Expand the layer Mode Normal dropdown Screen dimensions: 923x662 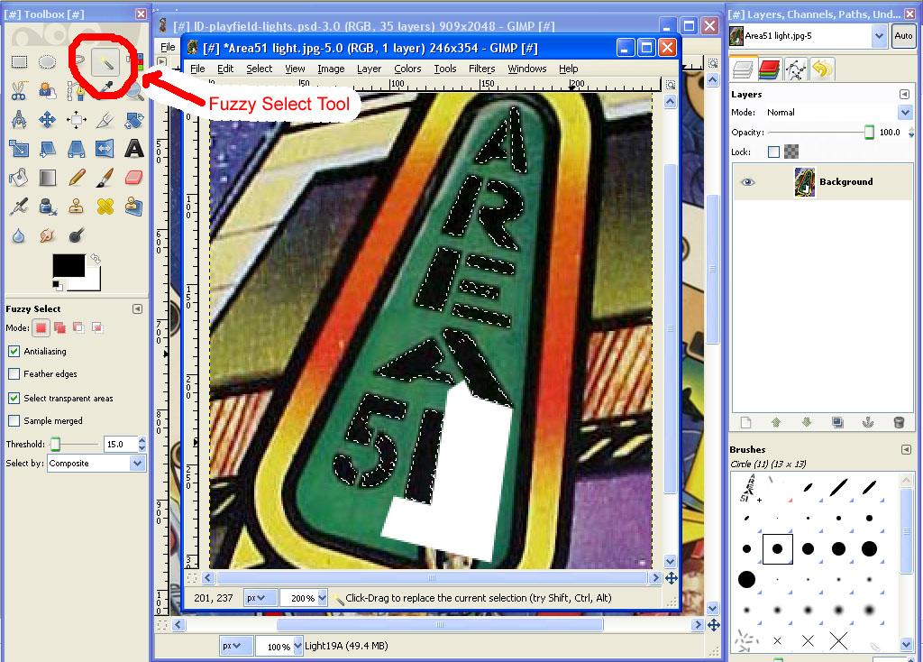905,113
